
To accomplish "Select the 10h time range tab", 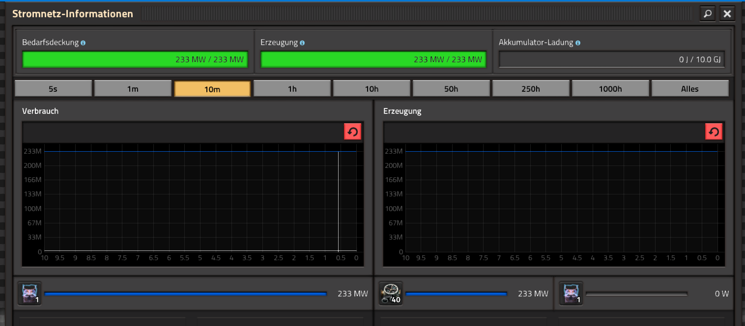I will tap(372, 89).
